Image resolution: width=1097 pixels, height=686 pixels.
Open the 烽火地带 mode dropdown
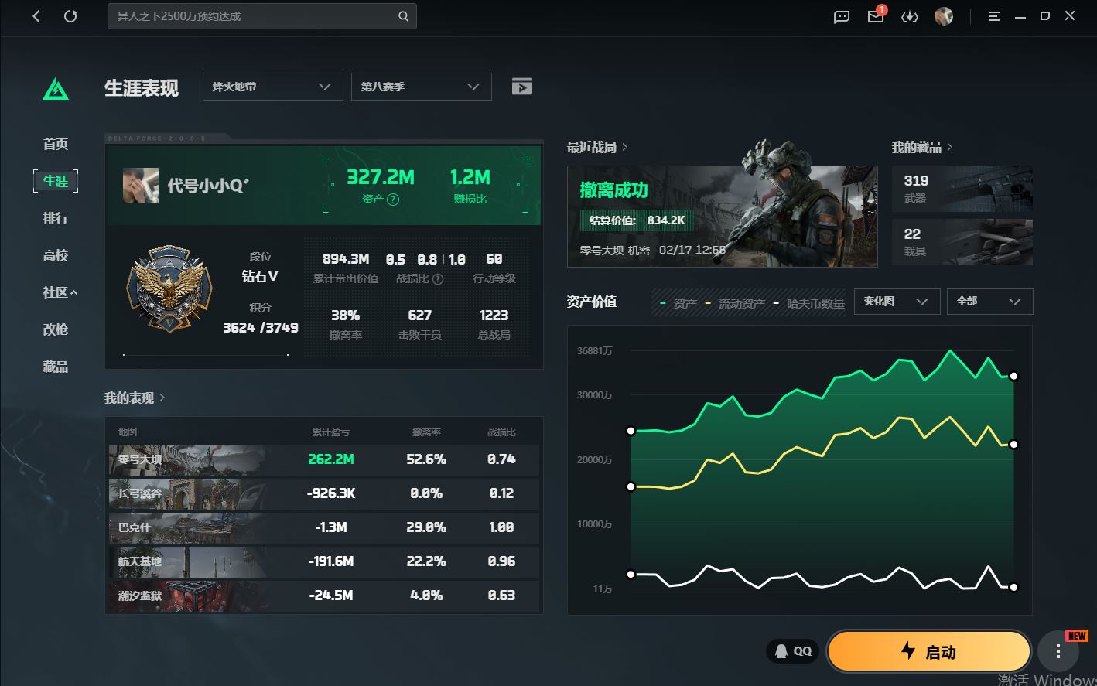click(272, 87)
